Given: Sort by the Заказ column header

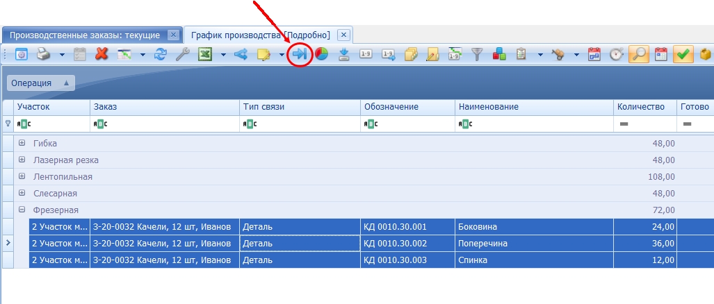Looking at the screenshot, I should coord(164,107).
